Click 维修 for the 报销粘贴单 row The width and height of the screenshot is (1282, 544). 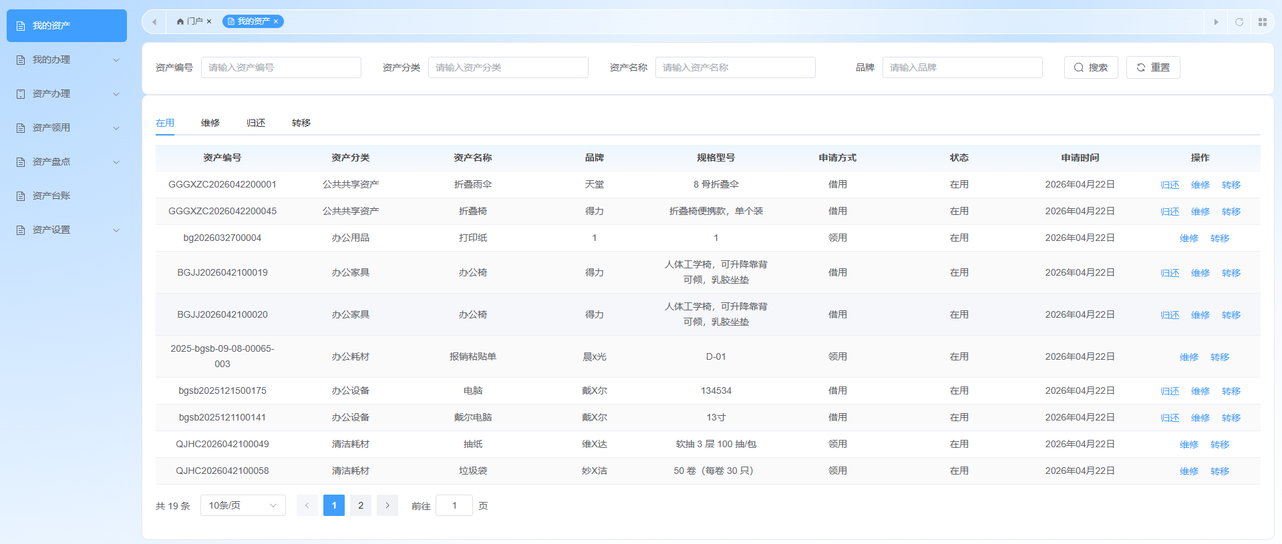coord(1189,357)
